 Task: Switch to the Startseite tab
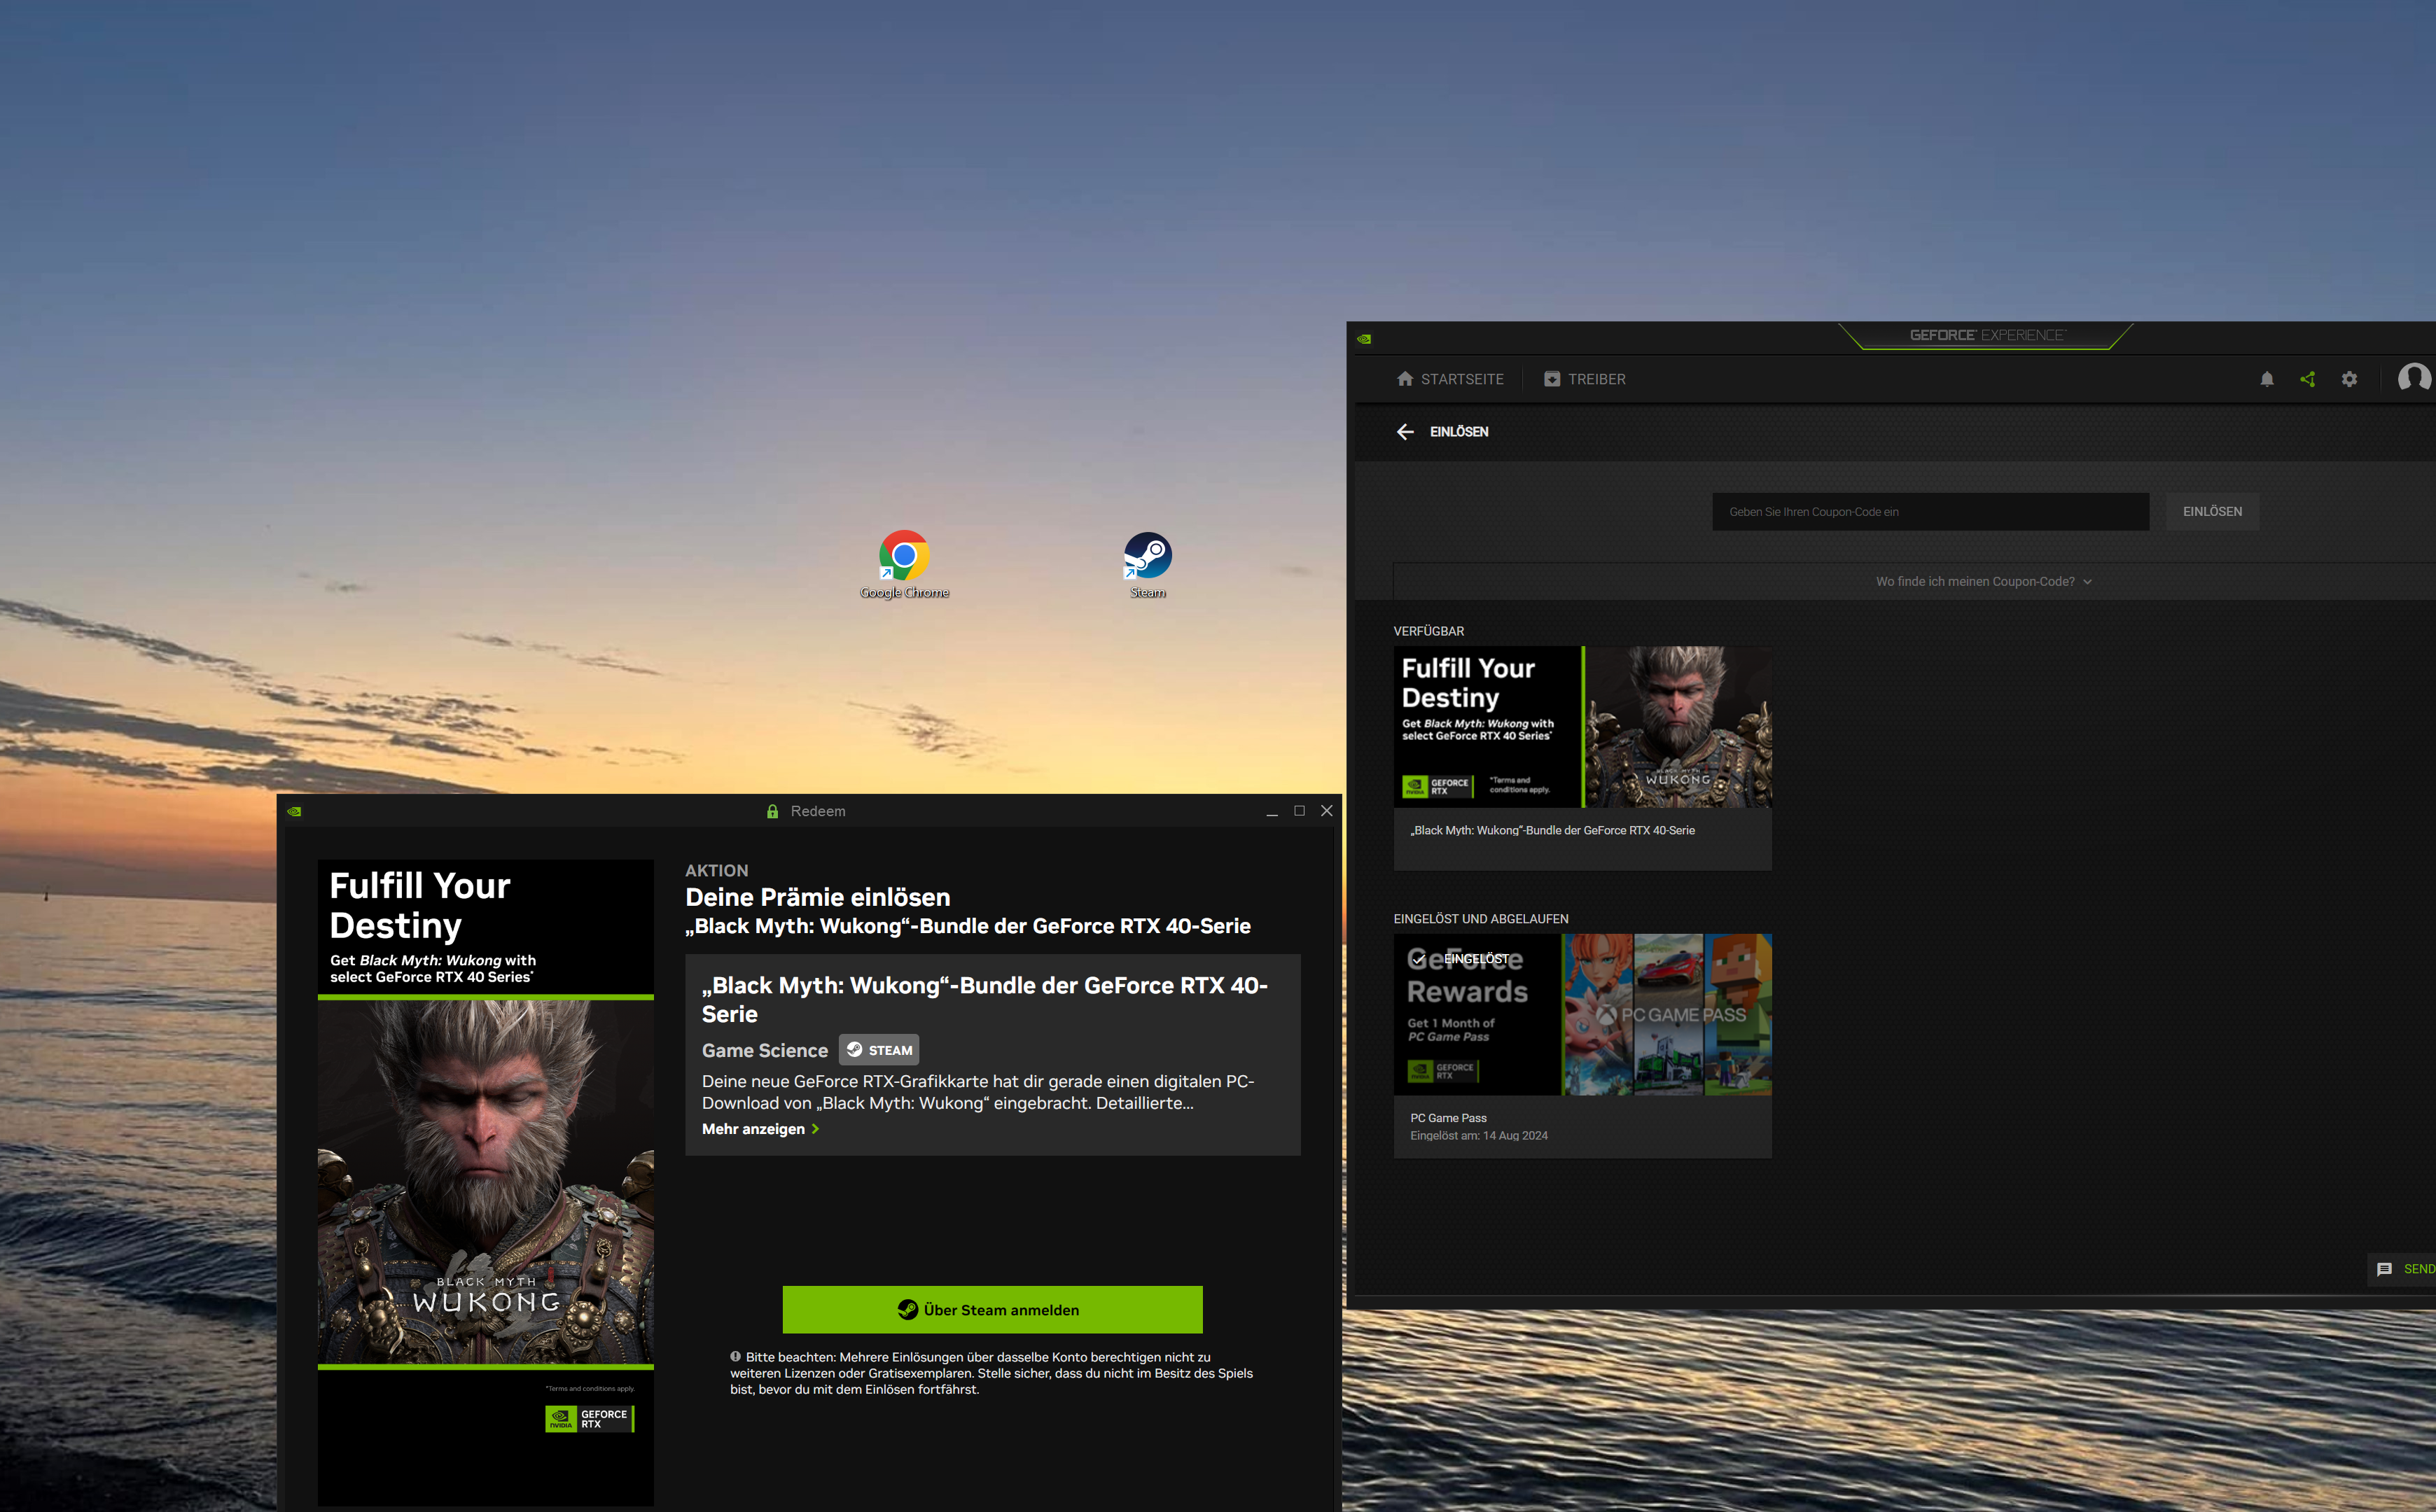pos(1450,379)
